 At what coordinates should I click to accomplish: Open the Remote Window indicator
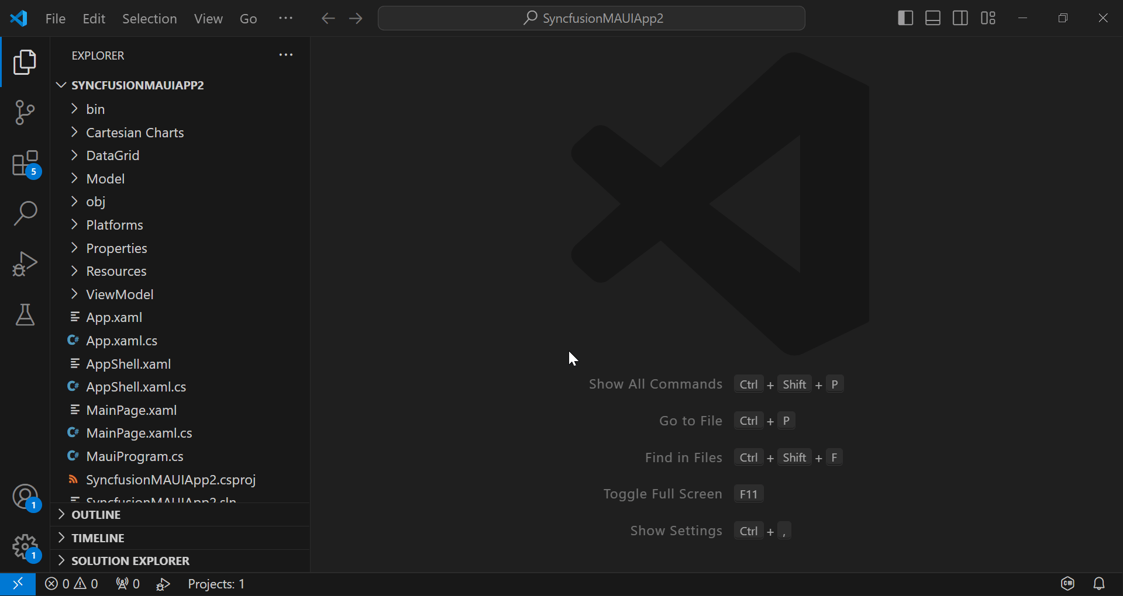point(17,584)
